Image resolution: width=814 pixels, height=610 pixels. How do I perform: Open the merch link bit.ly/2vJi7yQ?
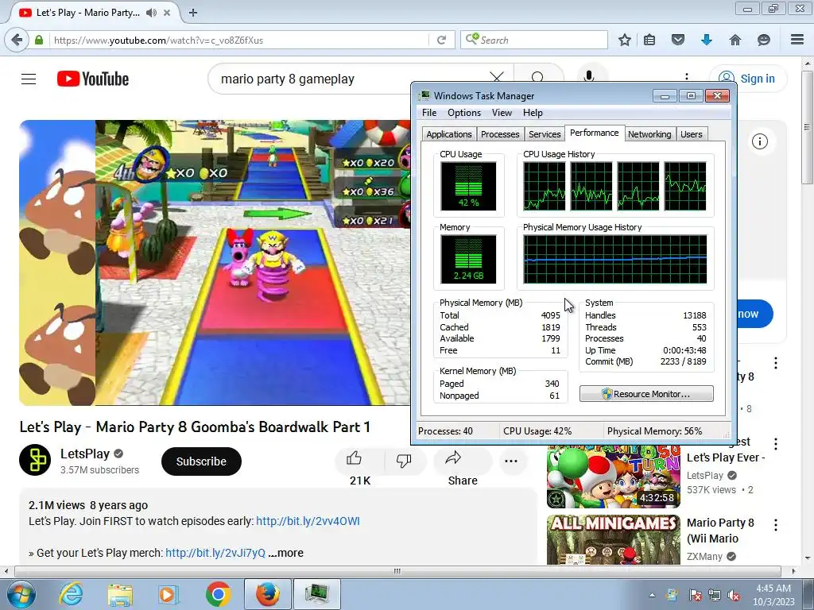(x=215, y=553)
